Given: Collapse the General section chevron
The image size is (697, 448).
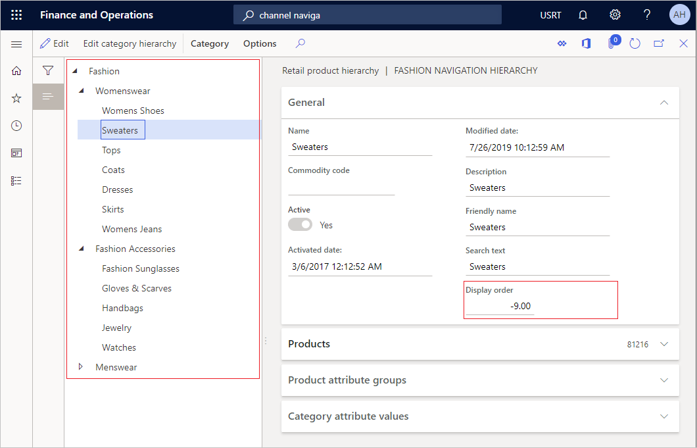Looking at the screenshot, I should click(664, 103).
